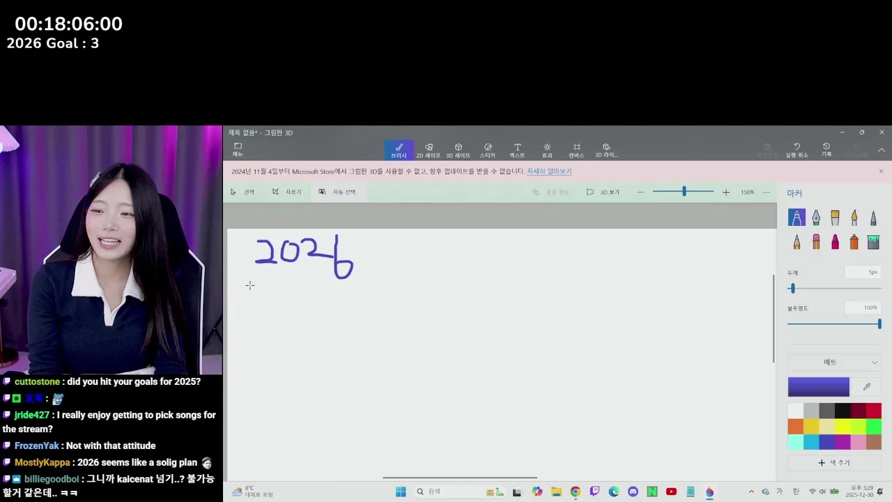Pick a color with the eyedropper

(x=867, y=386)
